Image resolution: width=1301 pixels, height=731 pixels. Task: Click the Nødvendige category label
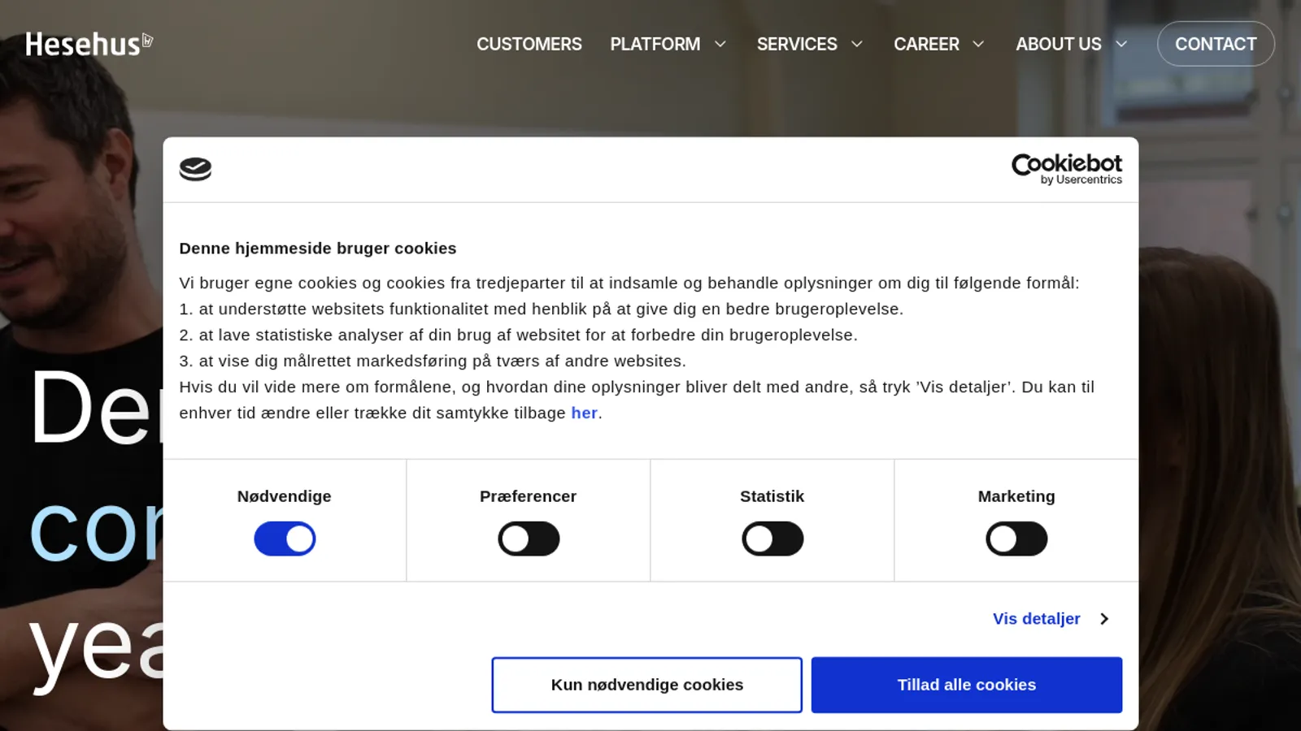coord(285,496)
